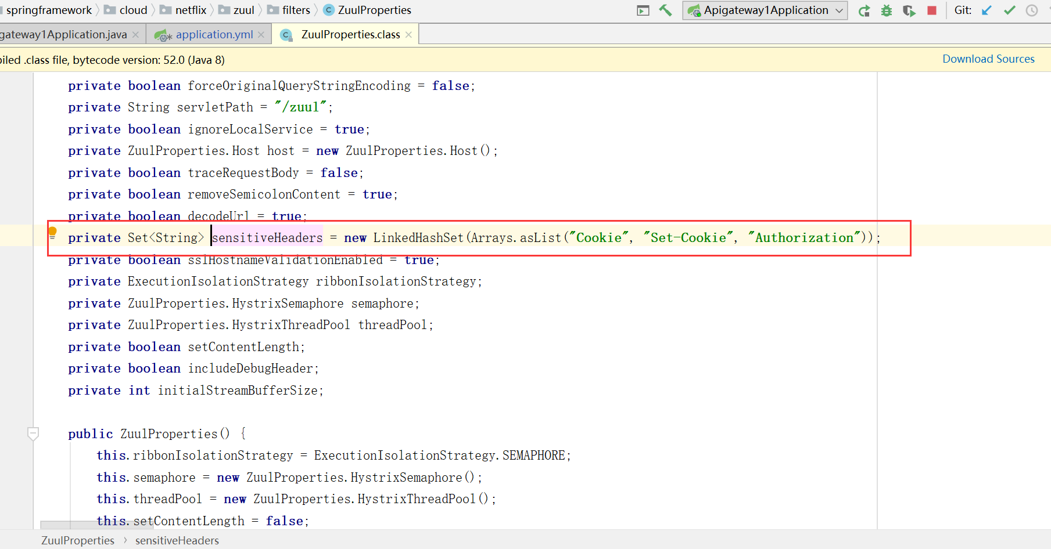Click the ZuulProperties bottom breadcrumb
The width and height of the screenshot is (1051, 549).
(78, 540)
